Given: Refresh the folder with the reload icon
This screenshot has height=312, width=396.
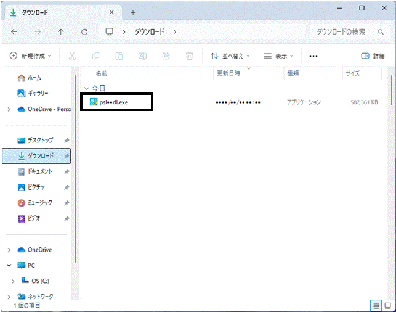Looking at the screenshot, I should click(84, 32).
